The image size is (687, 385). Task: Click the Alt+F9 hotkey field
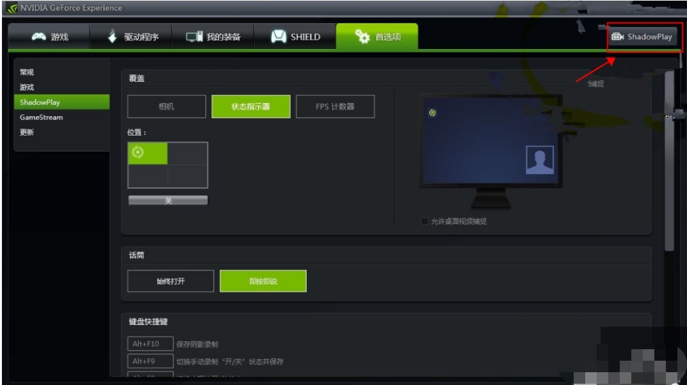point(150,361)
